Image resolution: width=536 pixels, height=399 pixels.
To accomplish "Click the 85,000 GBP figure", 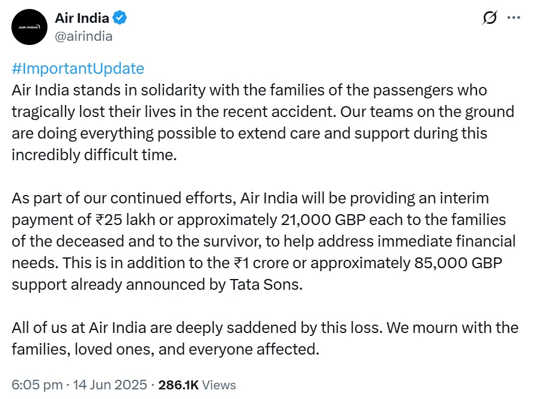I will 458,263.
